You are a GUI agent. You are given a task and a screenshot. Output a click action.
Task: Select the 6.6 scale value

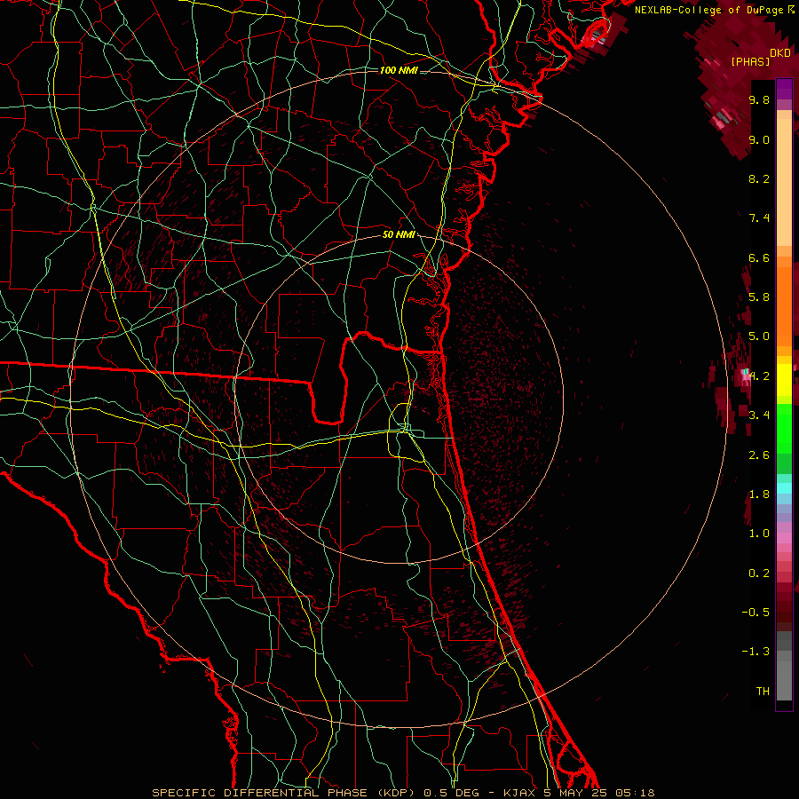point(759,257)
